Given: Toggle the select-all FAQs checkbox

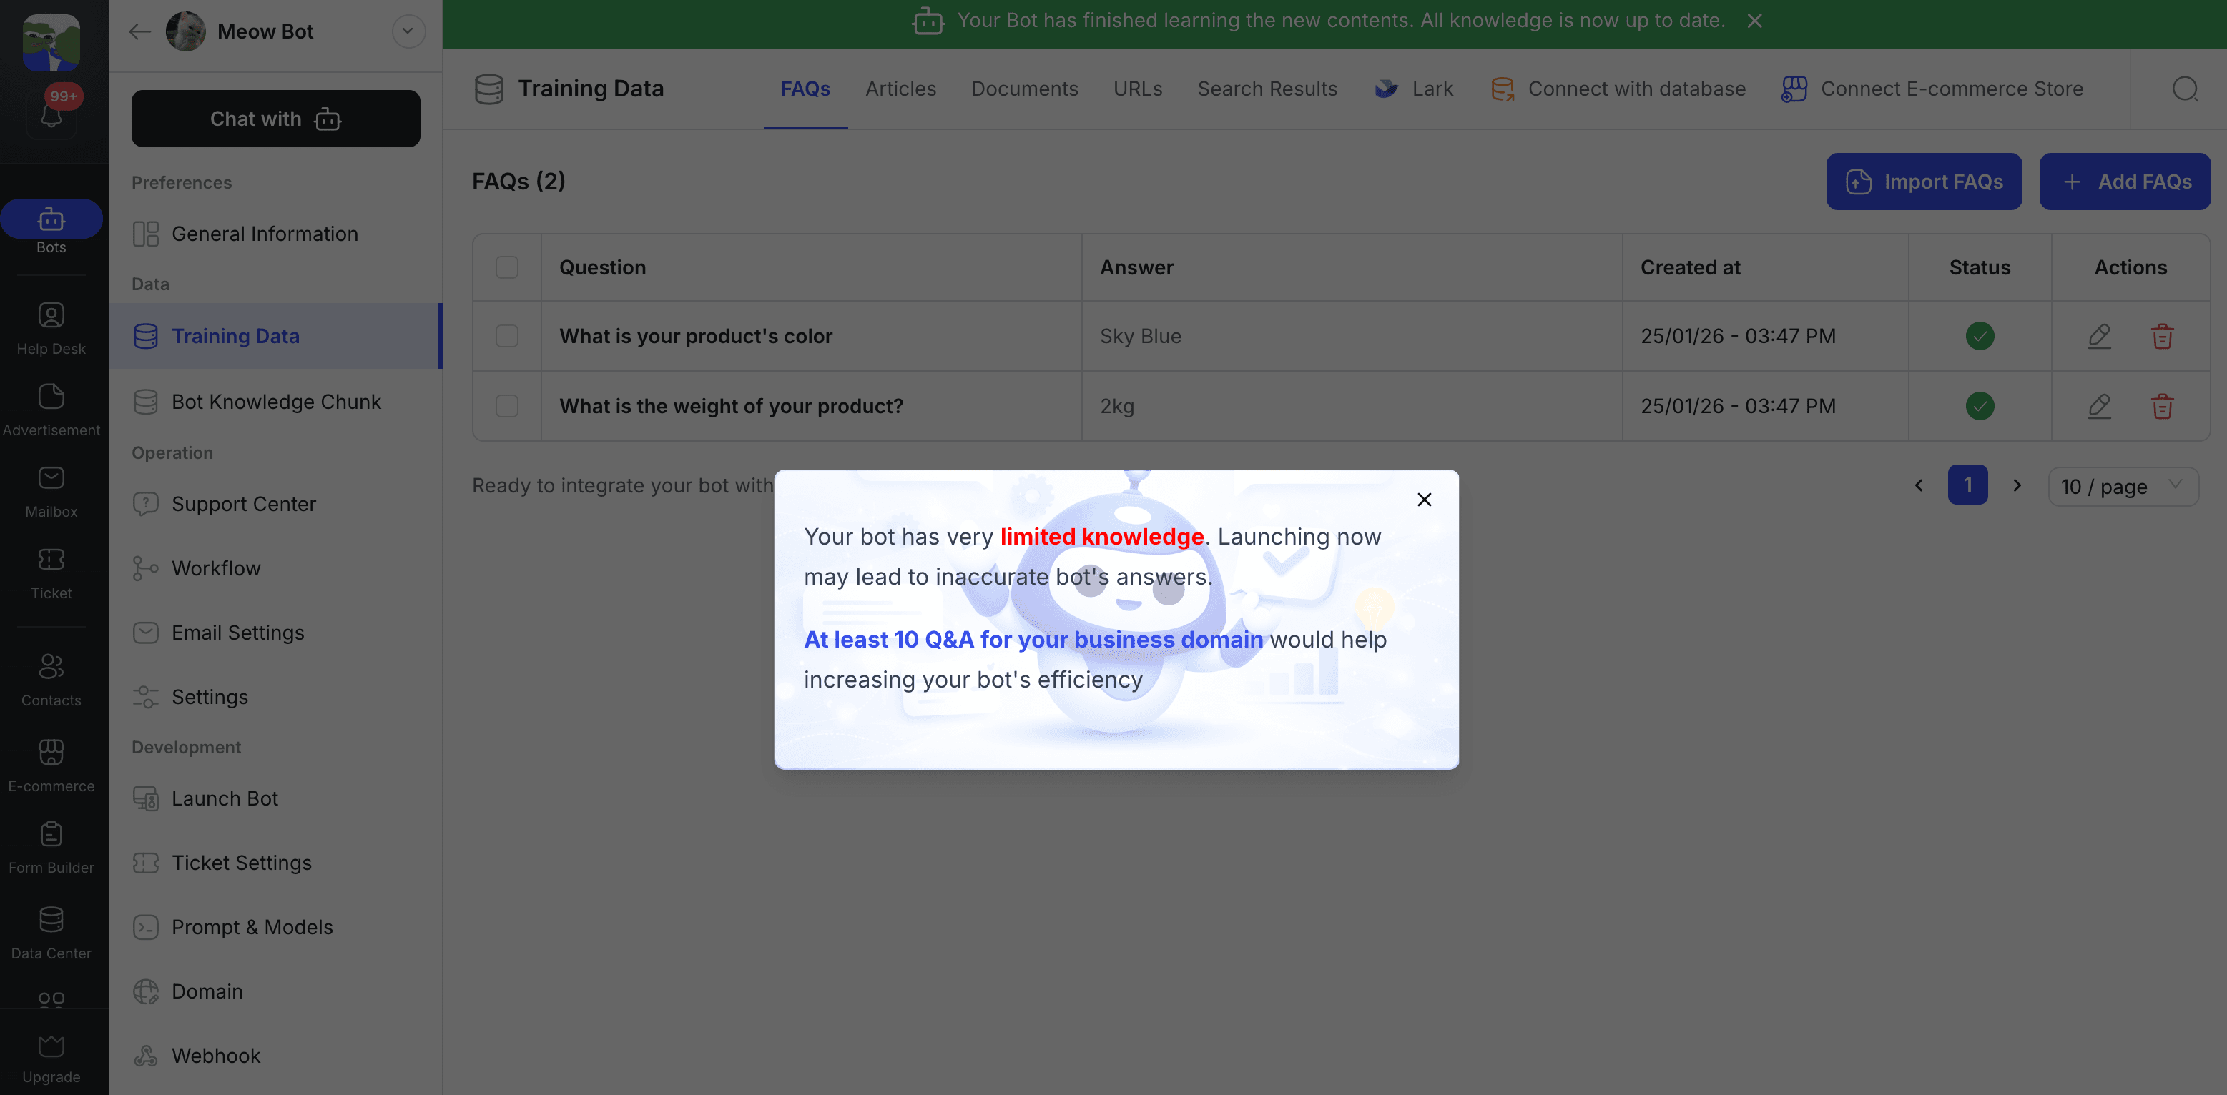Looking at the screenshot, I should tap(506, 268).
